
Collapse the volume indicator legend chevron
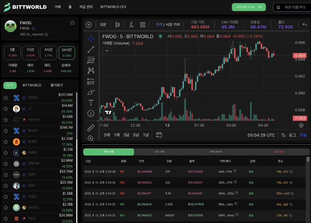107,51
